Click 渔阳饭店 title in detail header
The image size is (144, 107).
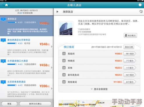click(68, 12)
